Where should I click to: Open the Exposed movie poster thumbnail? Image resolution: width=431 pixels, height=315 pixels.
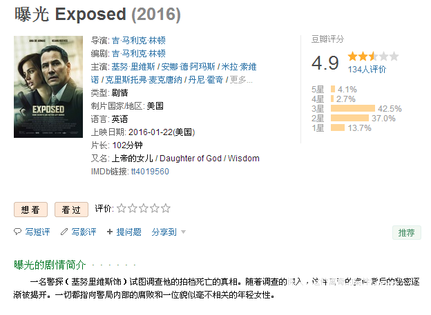(x=48, y=87)
